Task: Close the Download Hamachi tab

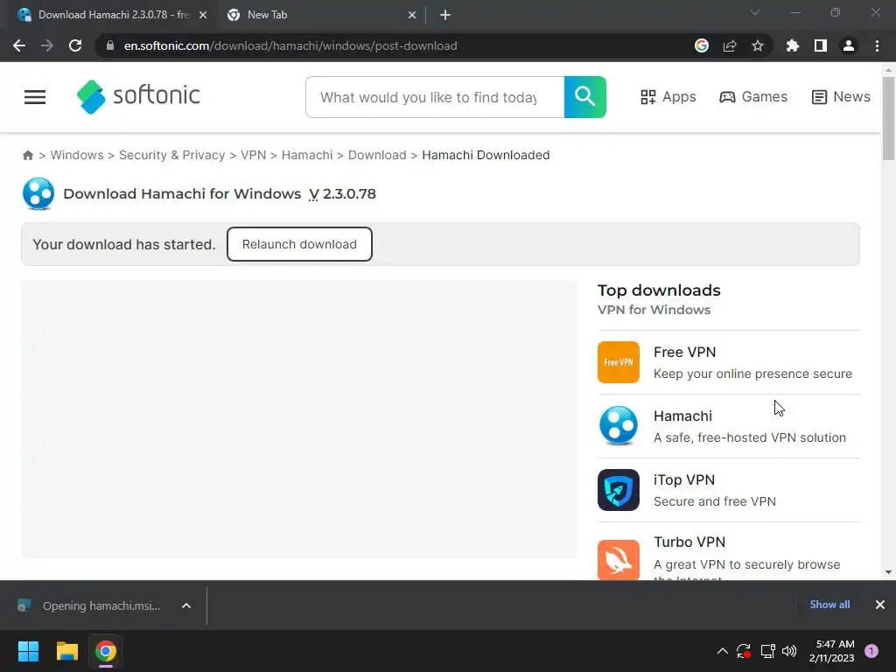Action: tap(202, 15)
